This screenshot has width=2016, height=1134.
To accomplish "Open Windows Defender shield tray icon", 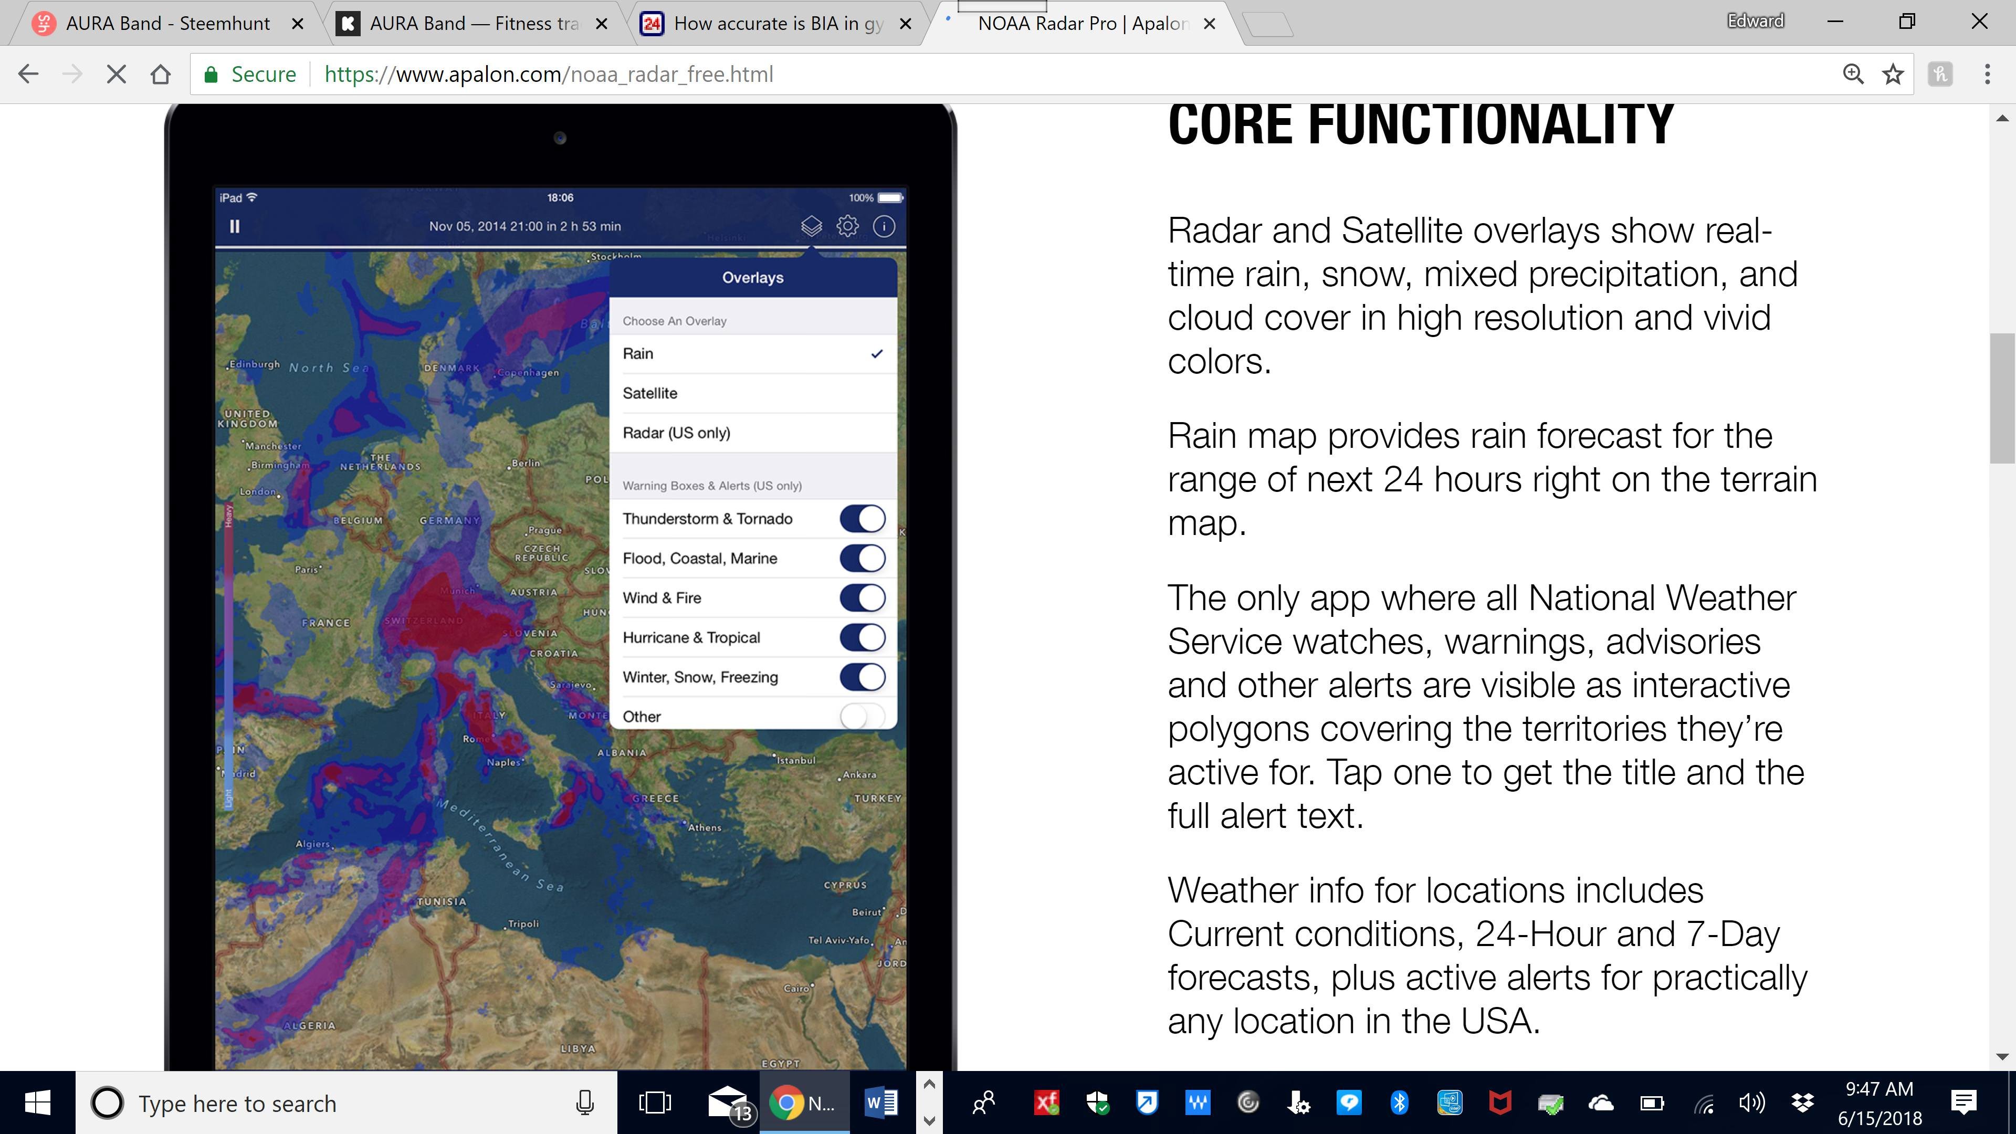I will point(1097,1104).
